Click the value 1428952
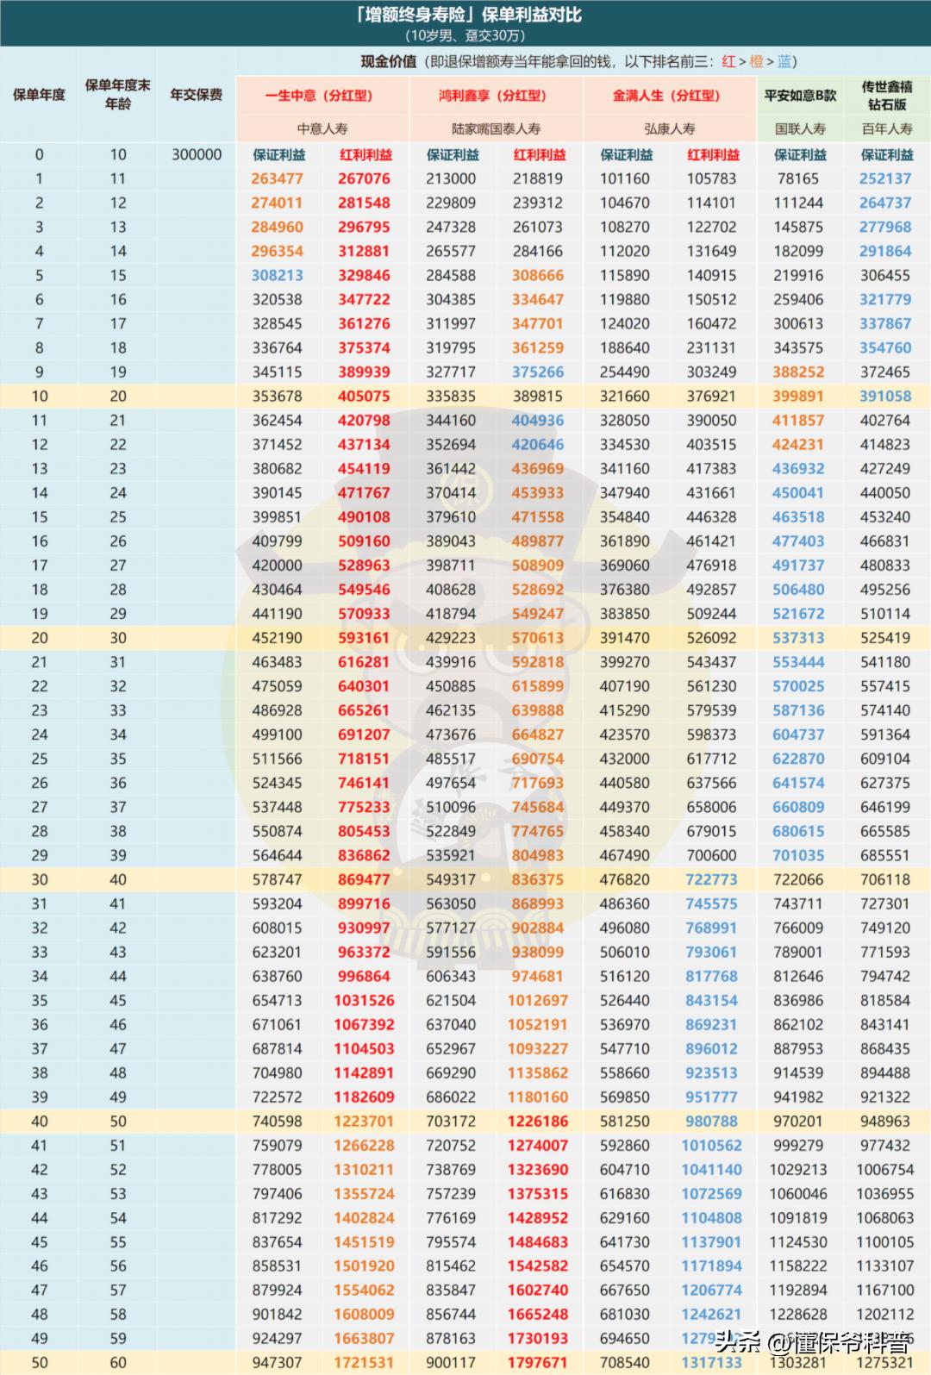This screenshot has height=1375, width=931. (538, 1217)
